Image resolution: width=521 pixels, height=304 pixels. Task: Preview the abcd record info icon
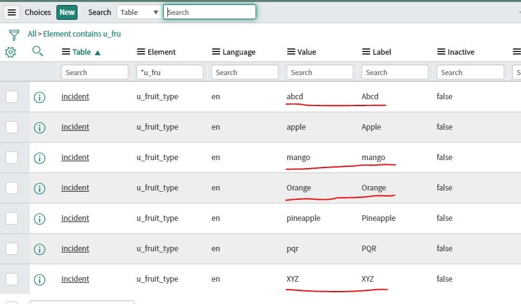point(40,97)
